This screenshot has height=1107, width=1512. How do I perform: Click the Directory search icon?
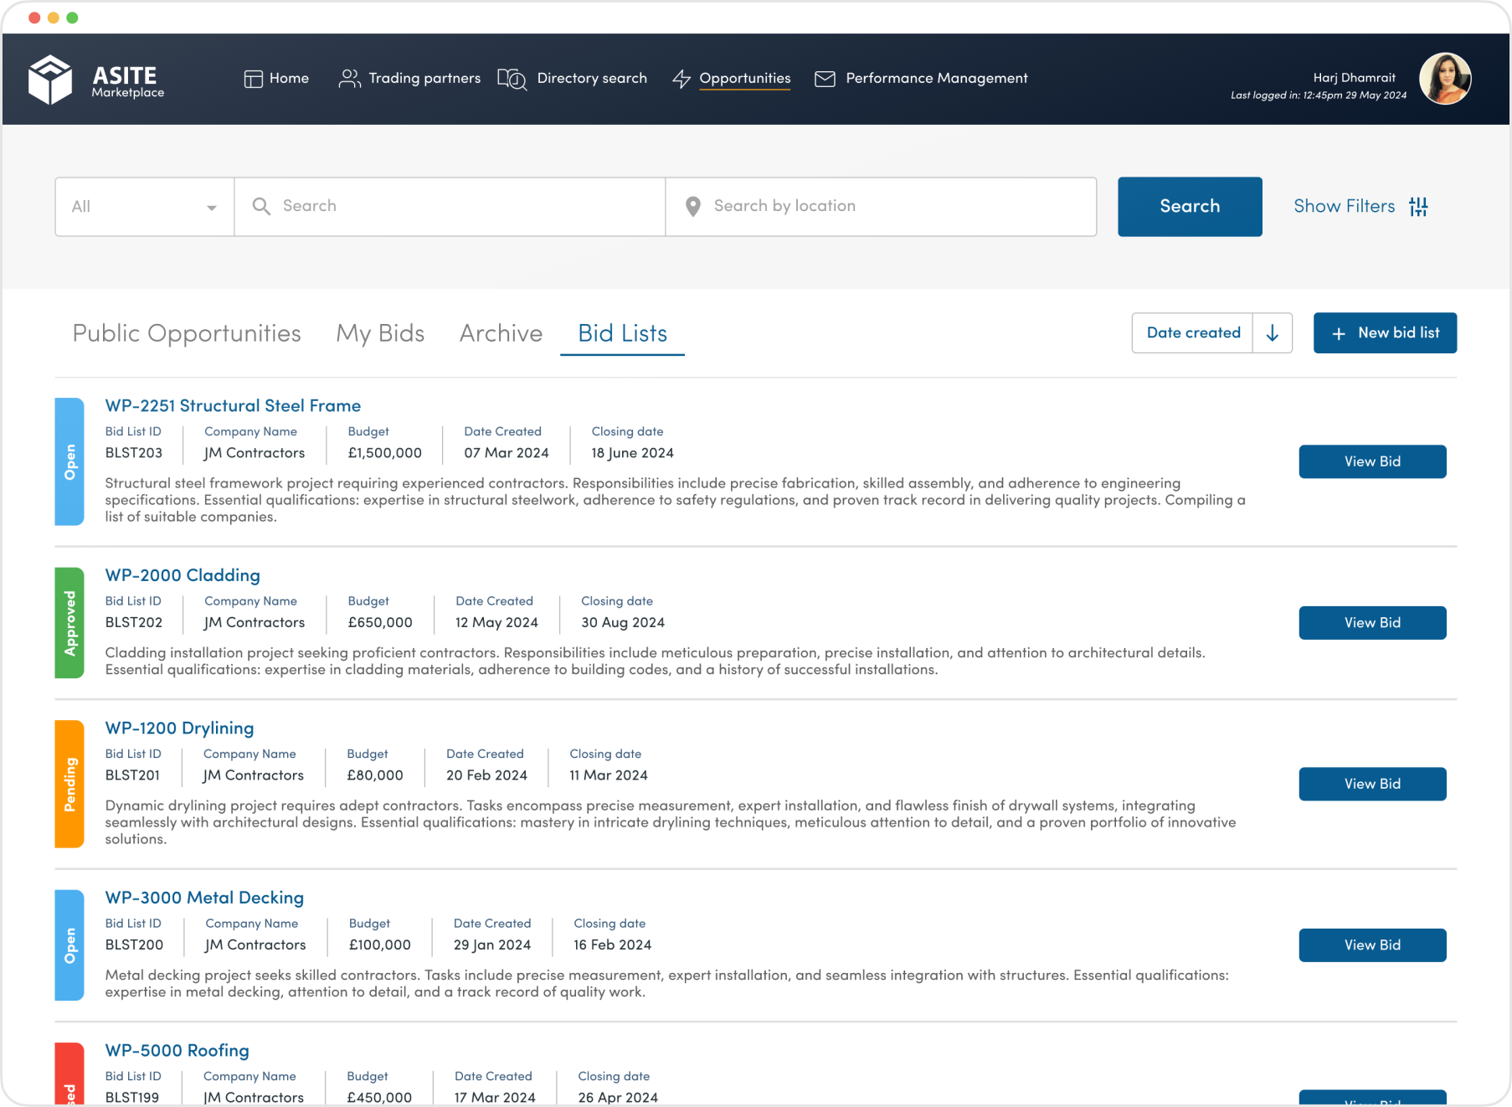(512, 79)
